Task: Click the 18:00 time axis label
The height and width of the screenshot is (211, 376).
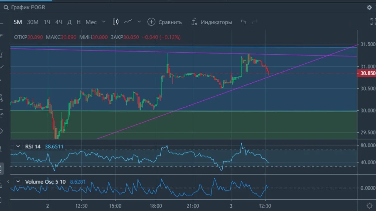Action: (x=155, y=205)
